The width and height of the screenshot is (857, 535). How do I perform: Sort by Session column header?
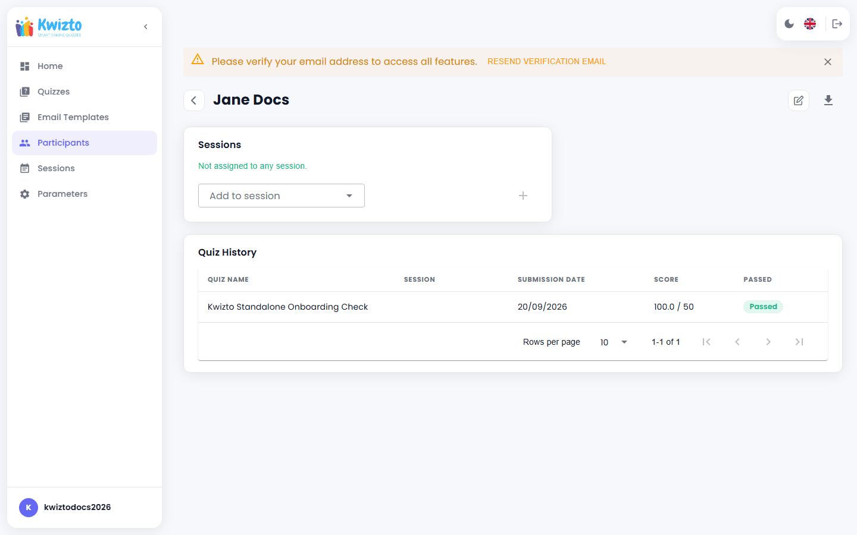[x=420, y=279]
